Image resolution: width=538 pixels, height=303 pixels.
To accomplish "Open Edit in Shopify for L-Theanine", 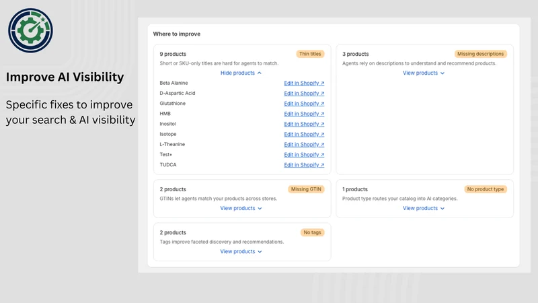I will click(x=304, y=145).
